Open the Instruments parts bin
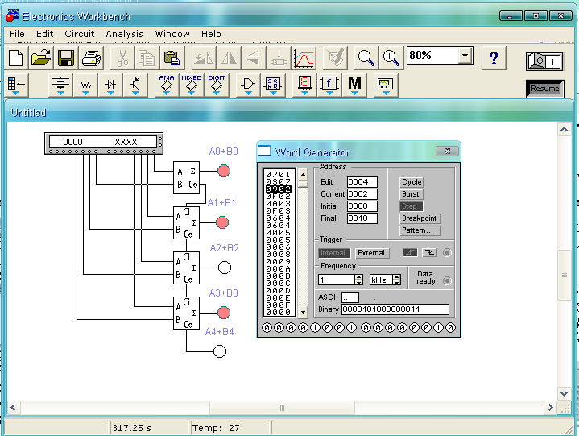Image resolution: width=579 pixels, height=436 pixels. point(386,85)
